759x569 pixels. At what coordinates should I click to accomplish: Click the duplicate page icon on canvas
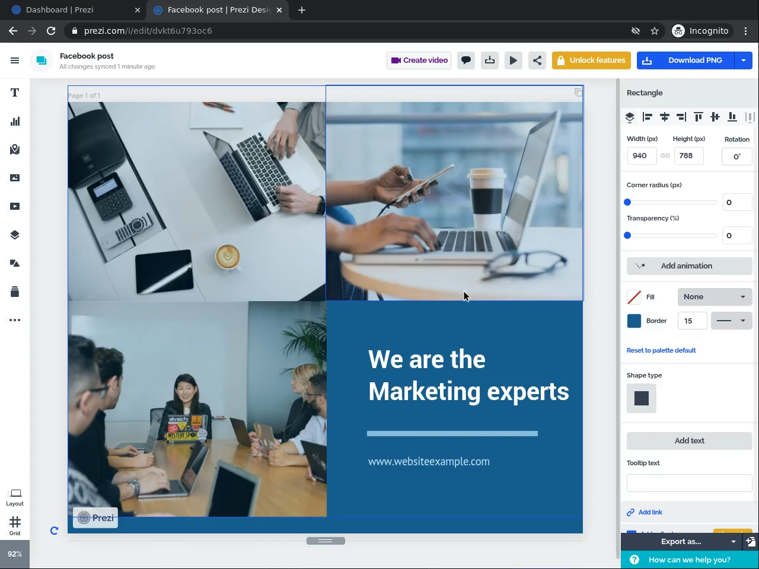click(x=578, y=92)
